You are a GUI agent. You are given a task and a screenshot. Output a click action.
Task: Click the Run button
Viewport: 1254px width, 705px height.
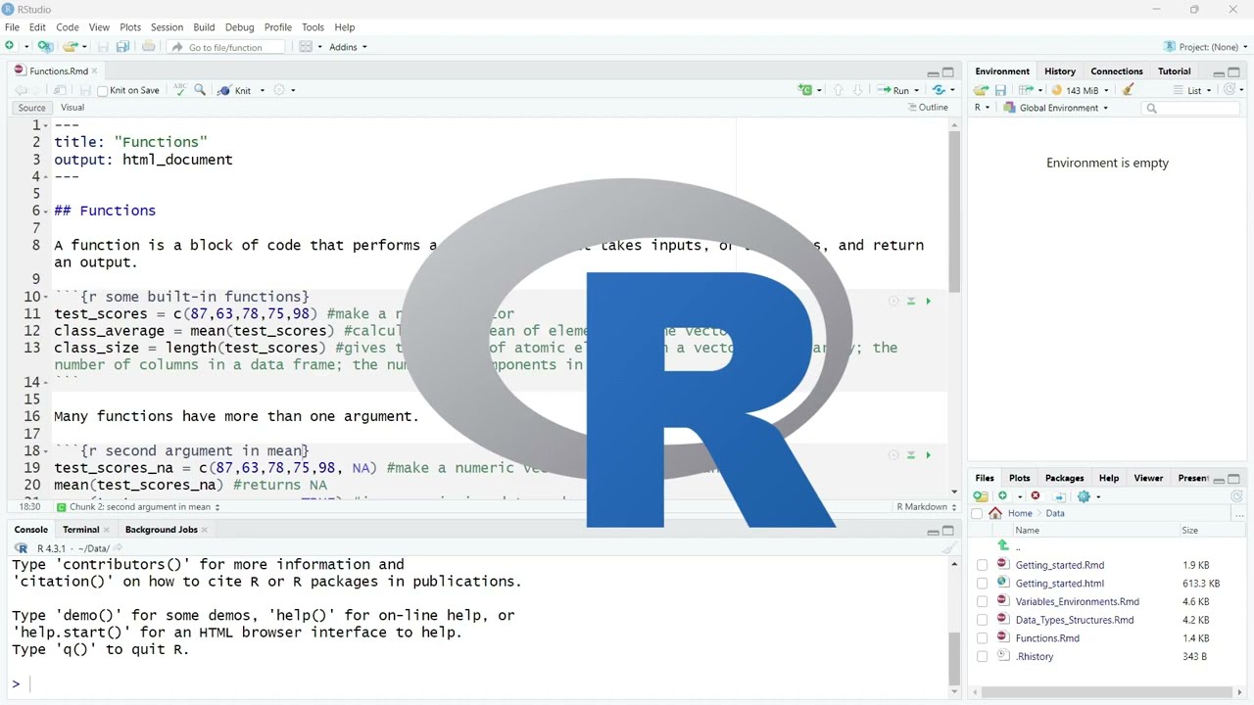pos(893,90)
